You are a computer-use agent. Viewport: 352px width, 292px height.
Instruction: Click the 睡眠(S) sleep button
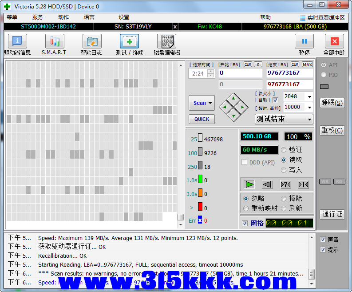(x=332, y=103)
